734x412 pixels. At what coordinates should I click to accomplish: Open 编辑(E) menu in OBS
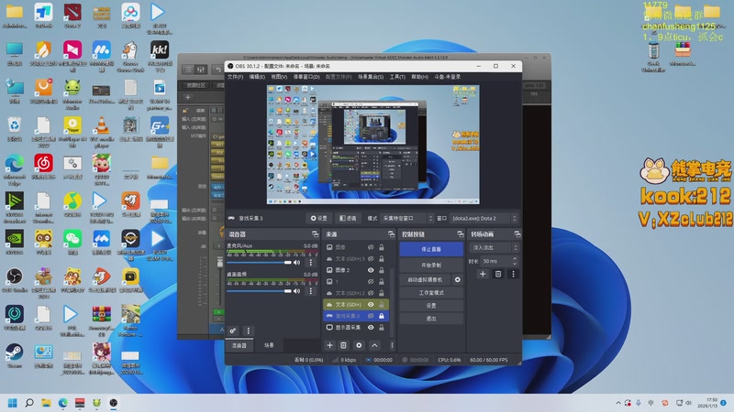point(257,77)
